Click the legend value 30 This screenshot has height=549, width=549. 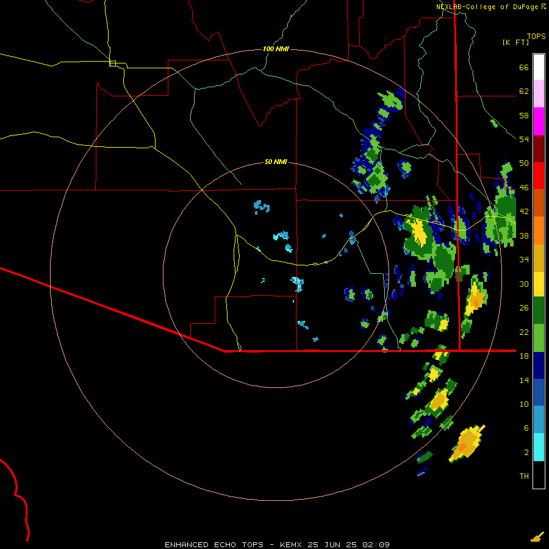coord(524,284)
